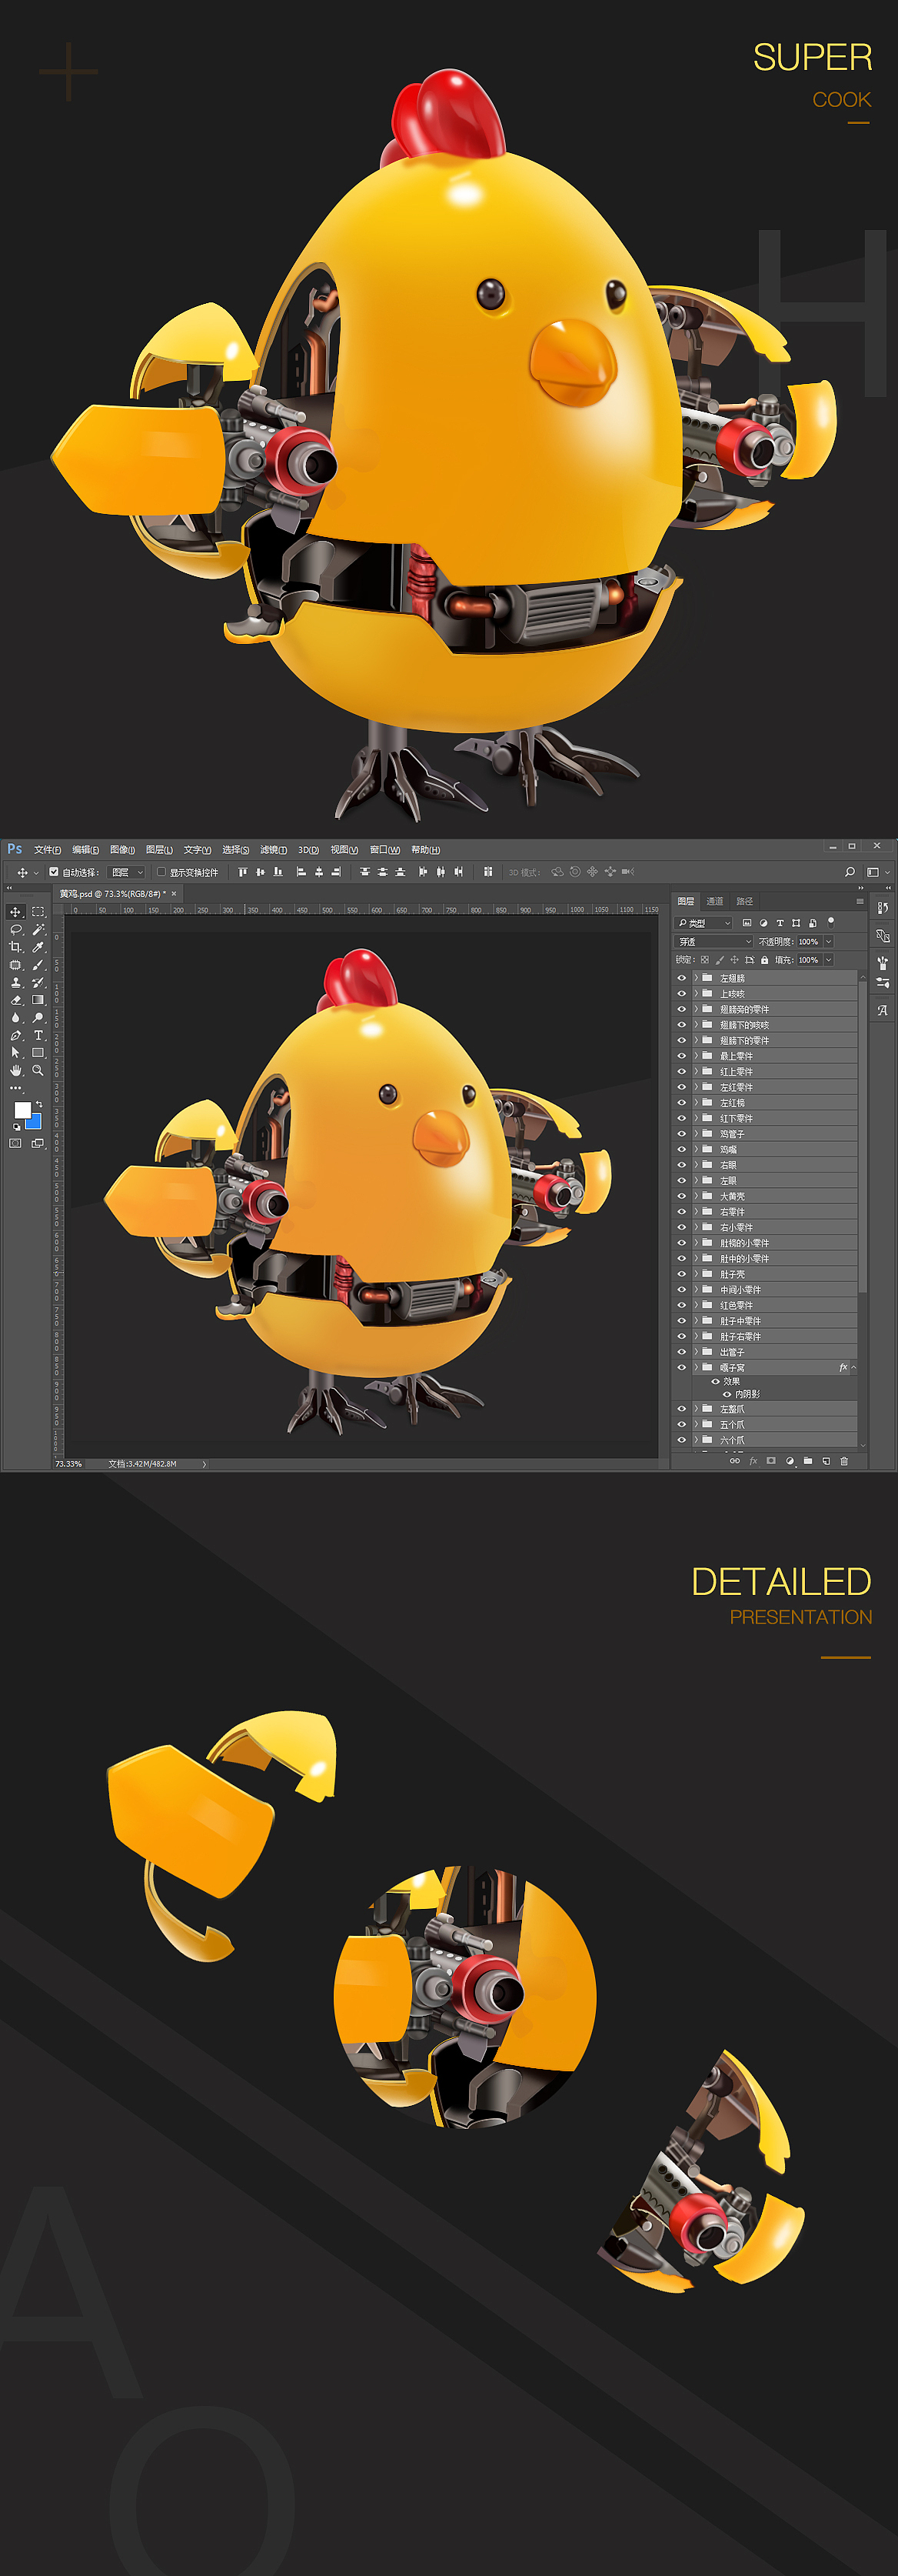
Task: Hide the 大黄壳 layer group
Action: [x=681, y=1196]
